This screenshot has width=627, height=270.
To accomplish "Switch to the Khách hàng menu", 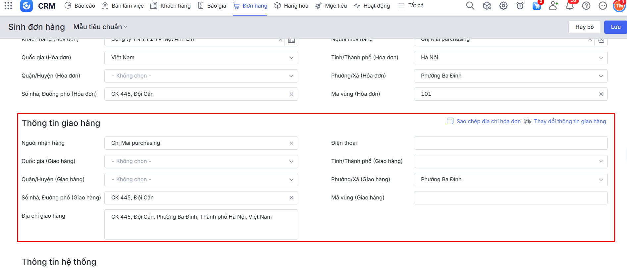I will click(x=171, y=6).
